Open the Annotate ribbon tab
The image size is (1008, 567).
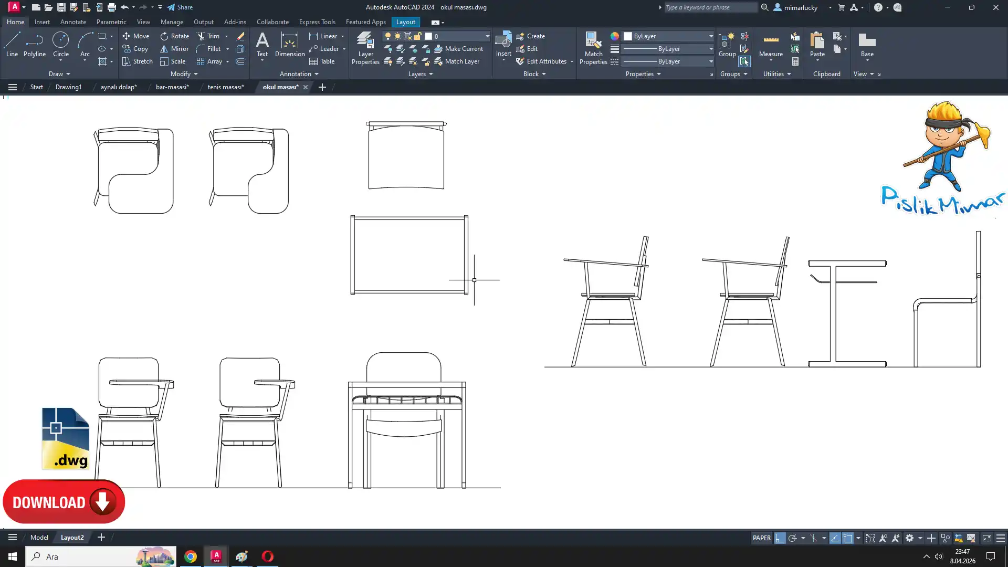(73, 22)
